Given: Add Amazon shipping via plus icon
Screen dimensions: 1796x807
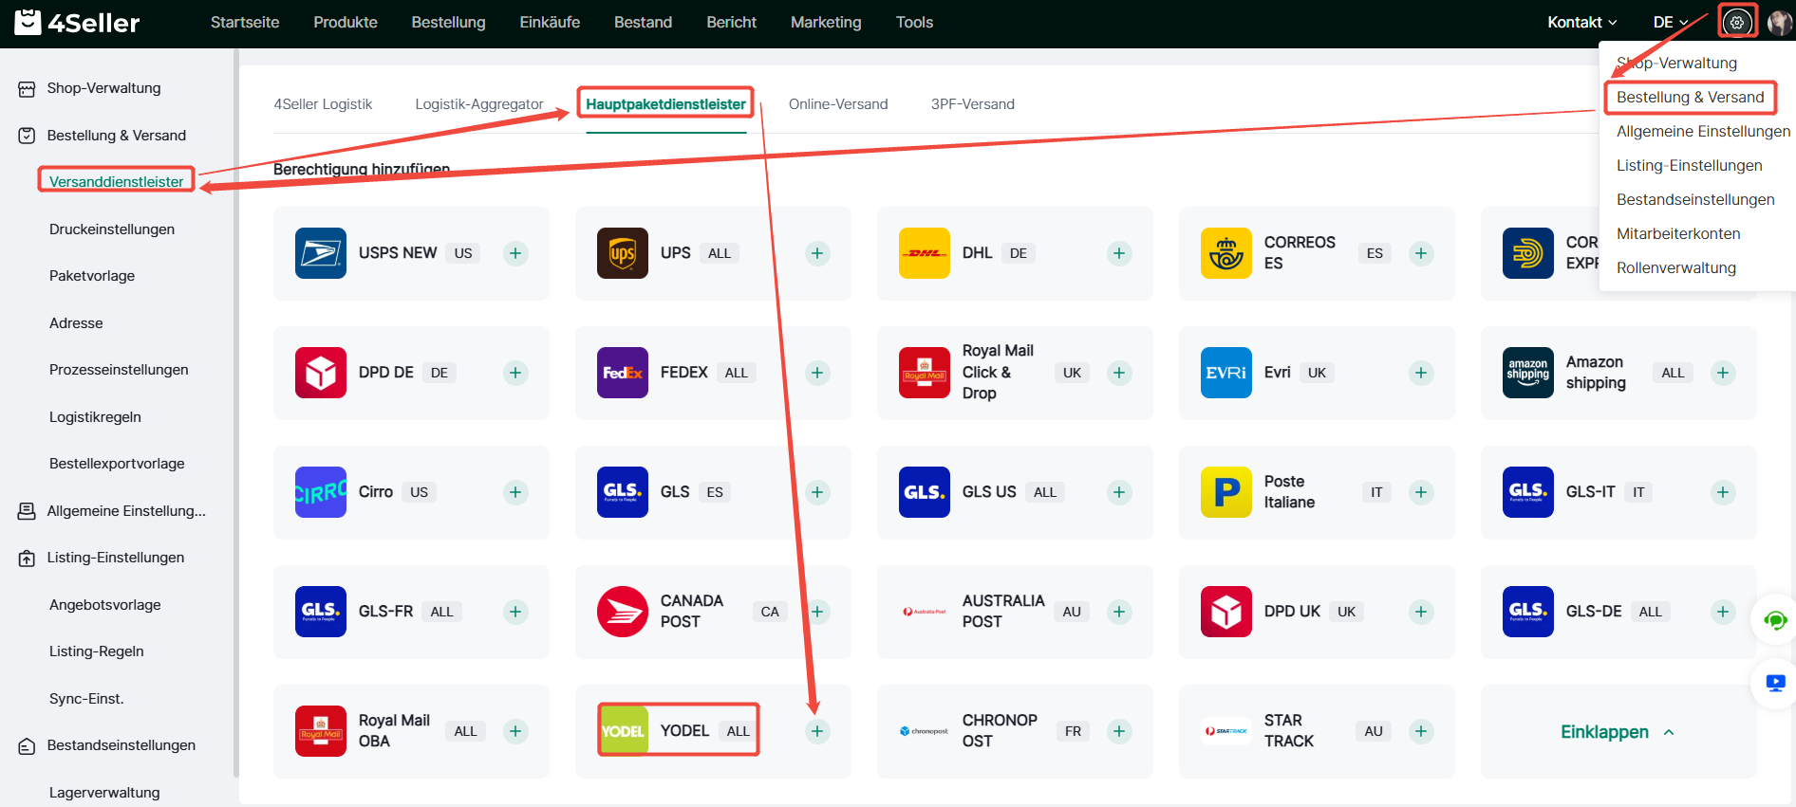Looking at the screenshot, I should tap(1723, 373).
